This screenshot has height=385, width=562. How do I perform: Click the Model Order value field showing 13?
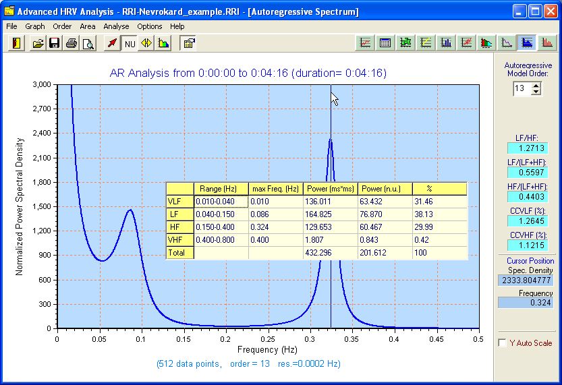(x=522, y=89)
